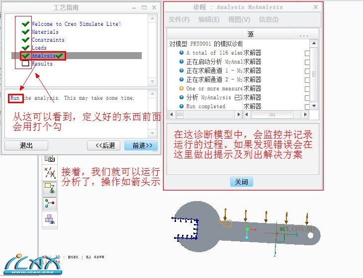Open the Welcome to Creo Simulate Lite step
363x278 pixels.
click(x=76, y=24)
